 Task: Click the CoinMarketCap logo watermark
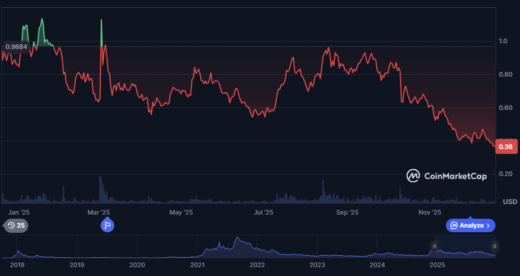click(x=446, y=176)
